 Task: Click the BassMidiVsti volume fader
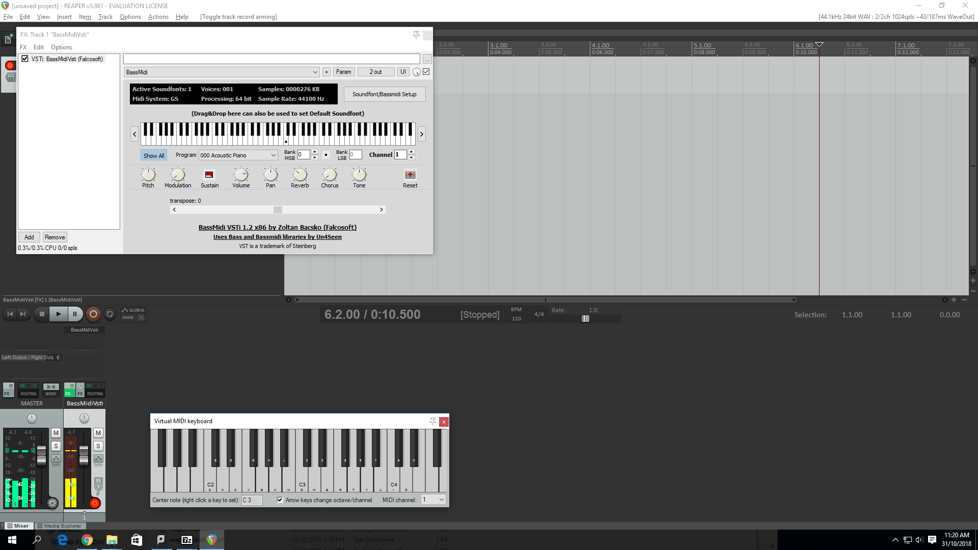coord(84,455)
